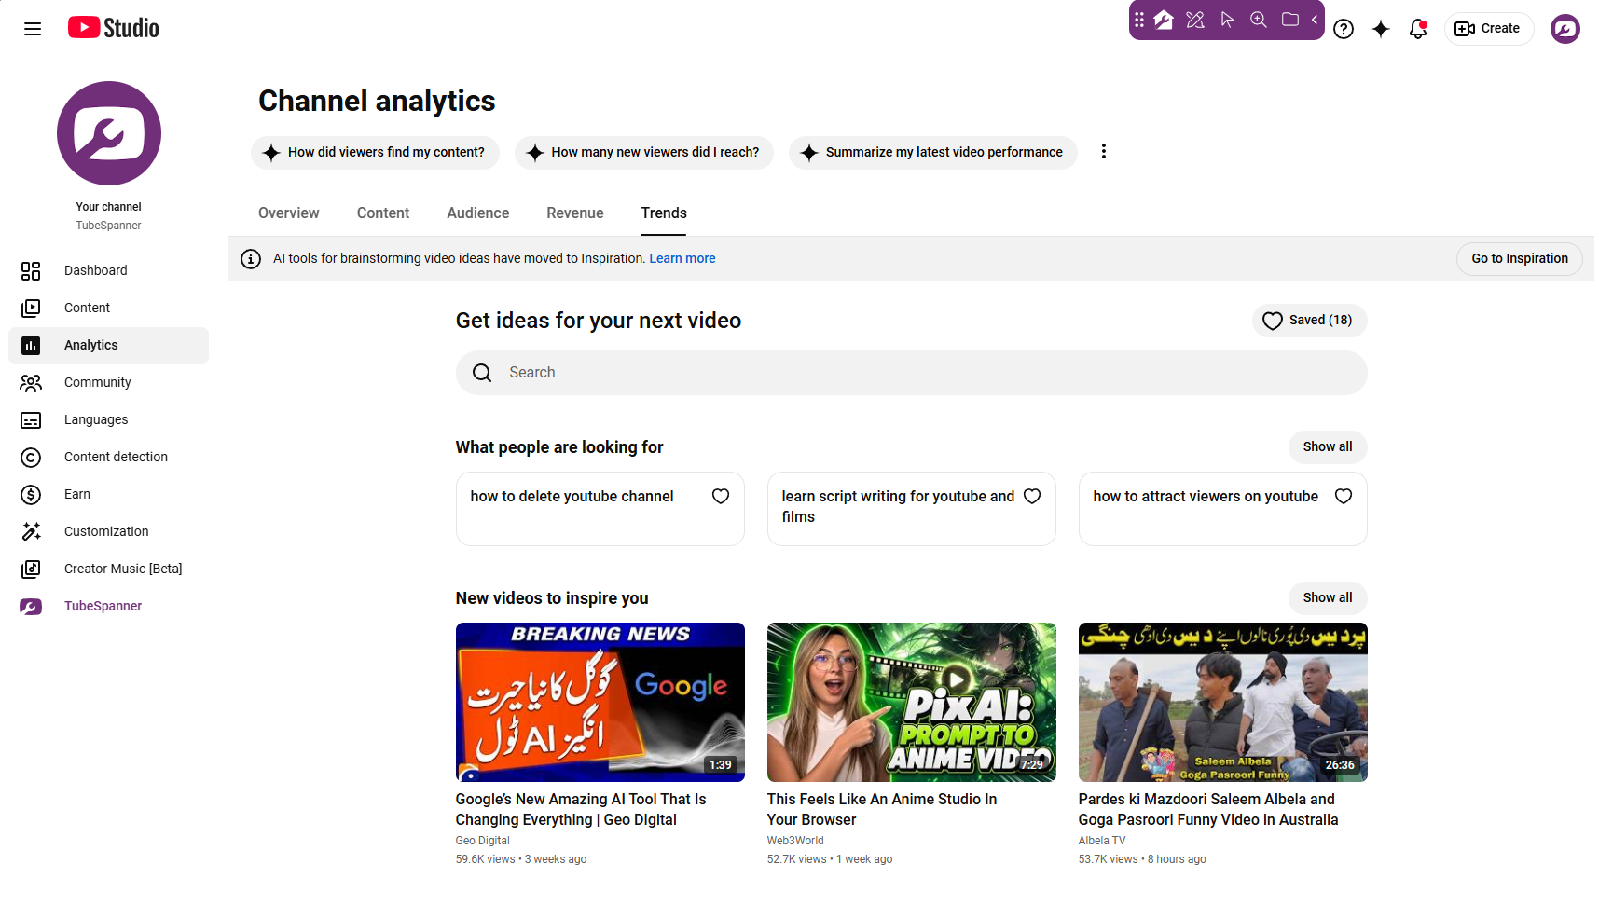Ask "How did viewers find my content?"
This screenshot has height=905, width=1599.
[x=375, y=153]
